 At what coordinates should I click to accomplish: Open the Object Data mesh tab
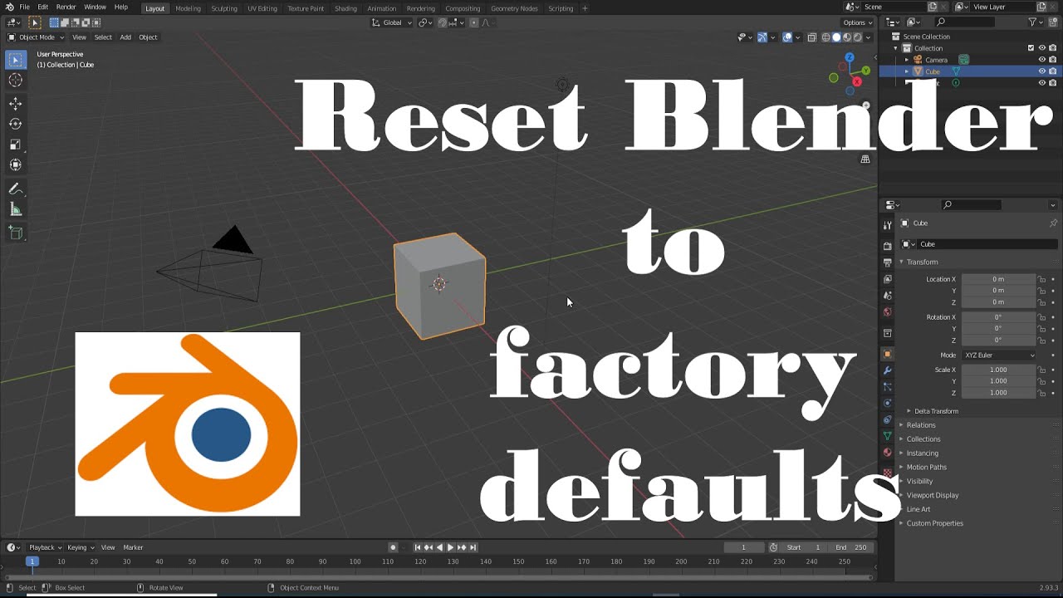887,436
